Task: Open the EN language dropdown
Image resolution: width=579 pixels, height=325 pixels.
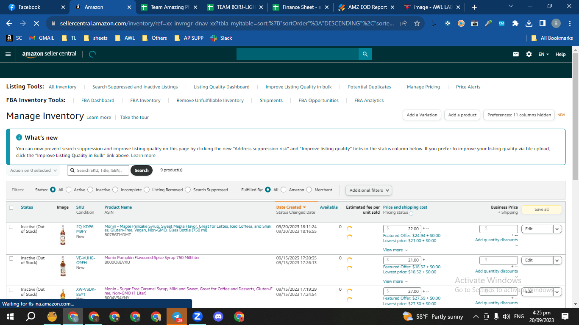Action: pos(543,54)
